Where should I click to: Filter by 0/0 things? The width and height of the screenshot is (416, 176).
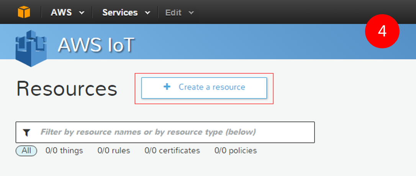tap(64, 151)
